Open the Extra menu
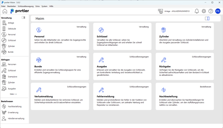 coord(38,6)
